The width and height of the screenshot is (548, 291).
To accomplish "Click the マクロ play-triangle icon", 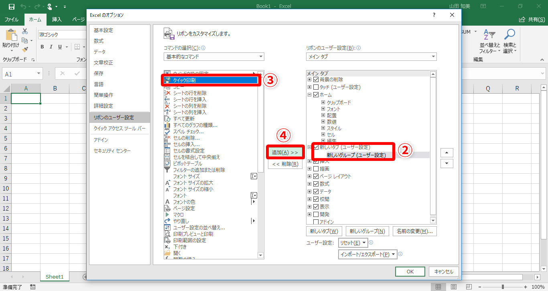I will click(168, 215).
